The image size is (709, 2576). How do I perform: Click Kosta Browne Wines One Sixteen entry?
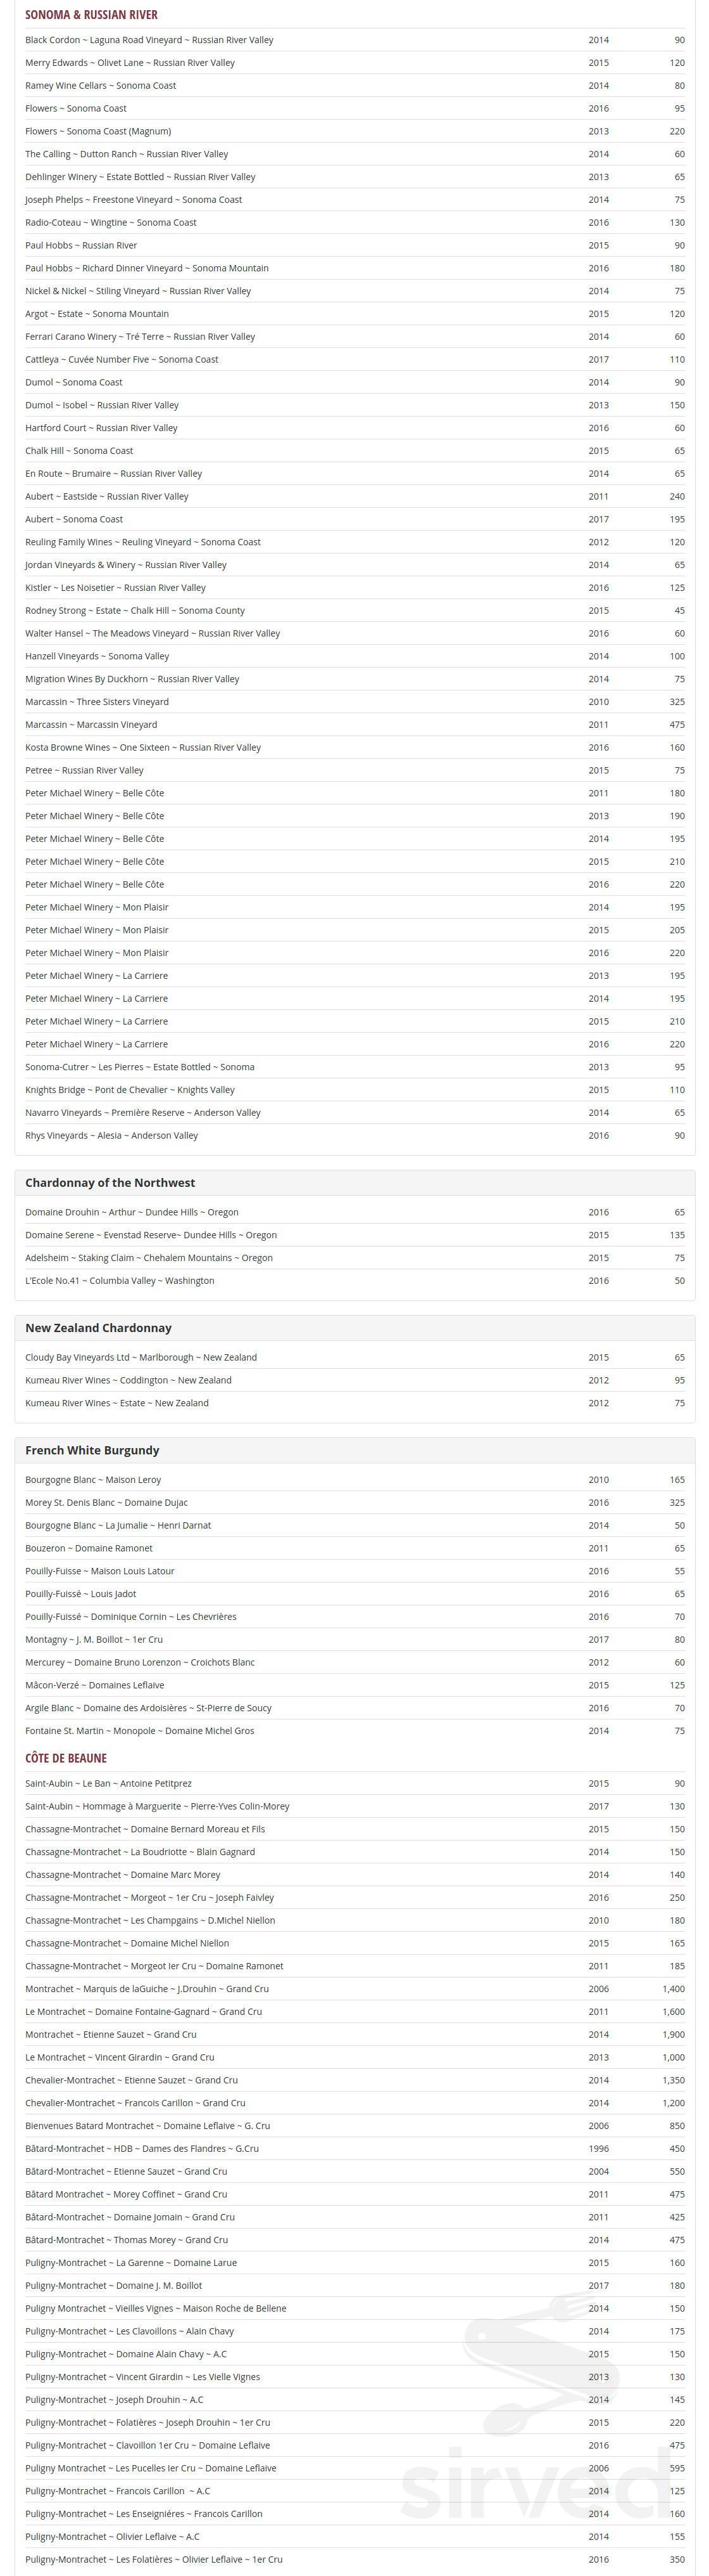coord(354,747)
